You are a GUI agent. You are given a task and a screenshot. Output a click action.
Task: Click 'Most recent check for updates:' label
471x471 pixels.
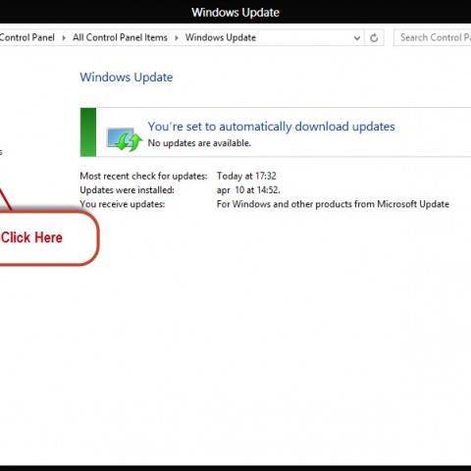(x=143, y=176)
